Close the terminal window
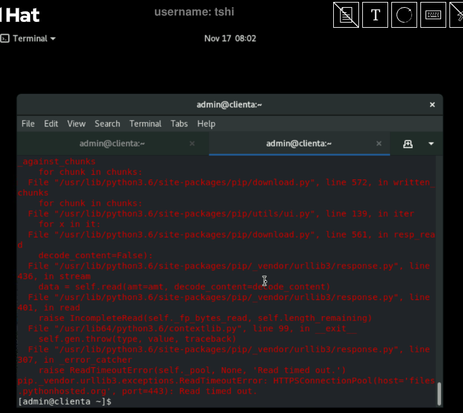Image resolution: width=463 pixels, height=413 pixels. click(x=432, y=105)
